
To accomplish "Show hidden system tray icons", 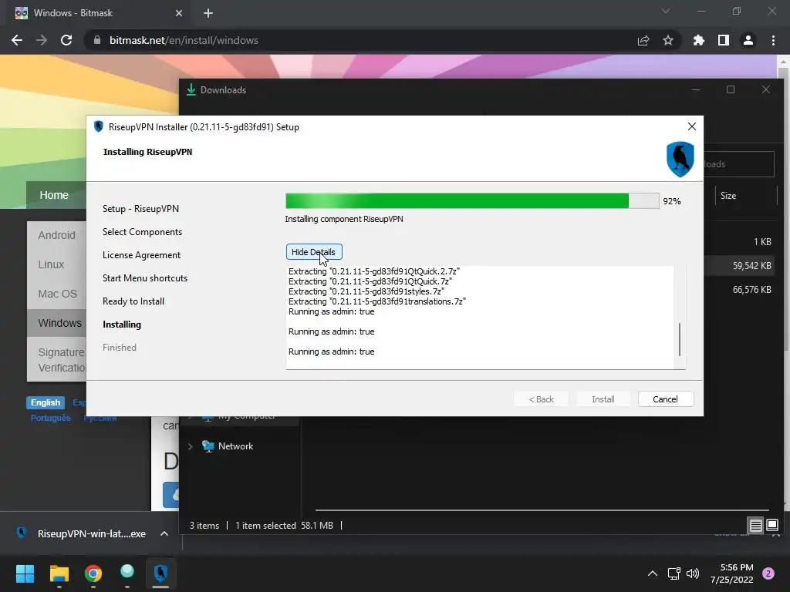I will (653, 573).
